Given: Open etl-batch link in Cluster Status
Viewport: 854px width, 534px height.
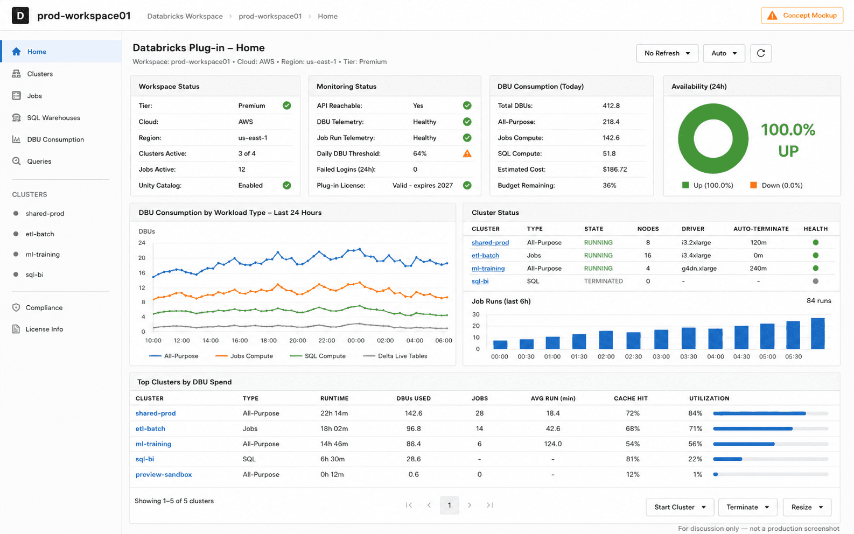Looking at the screenshot, I should tap(485, 256).
